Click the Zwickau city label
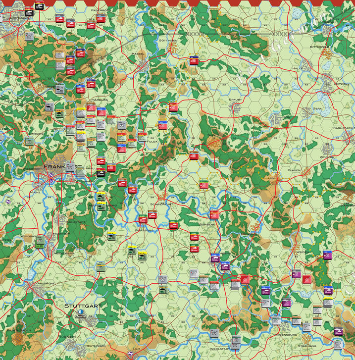 tap(327, 157)
